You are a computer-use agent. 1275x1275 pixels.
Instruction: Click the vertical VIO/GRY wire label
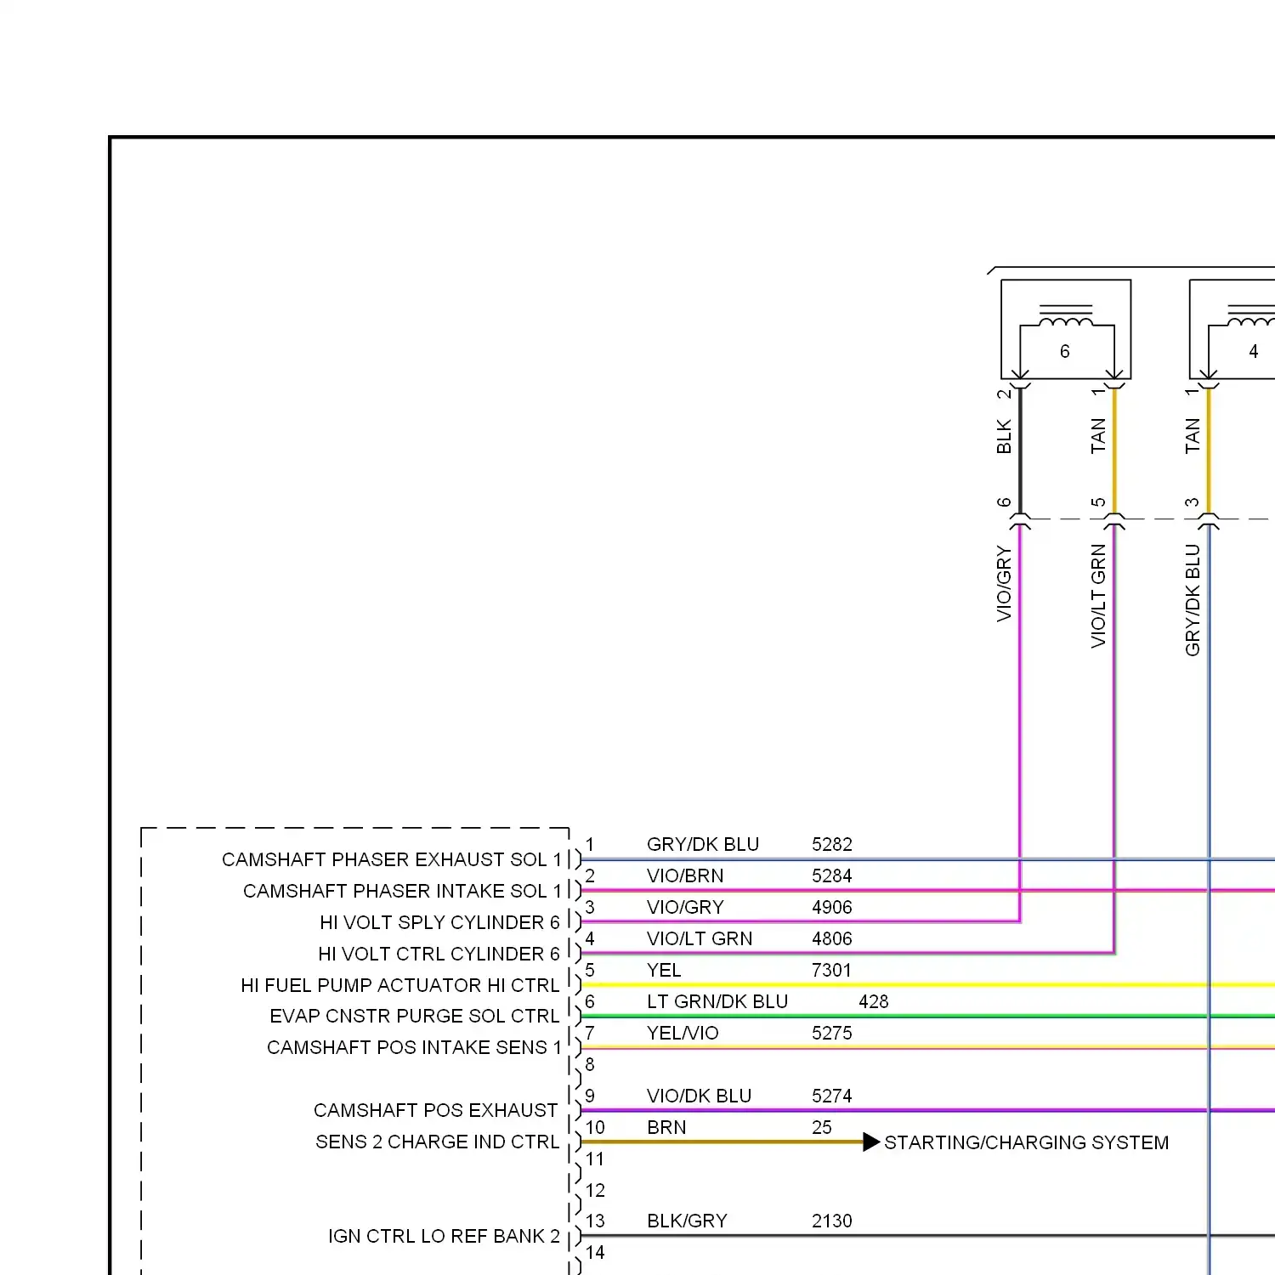pyautogui.click(x=1004, y=584)
